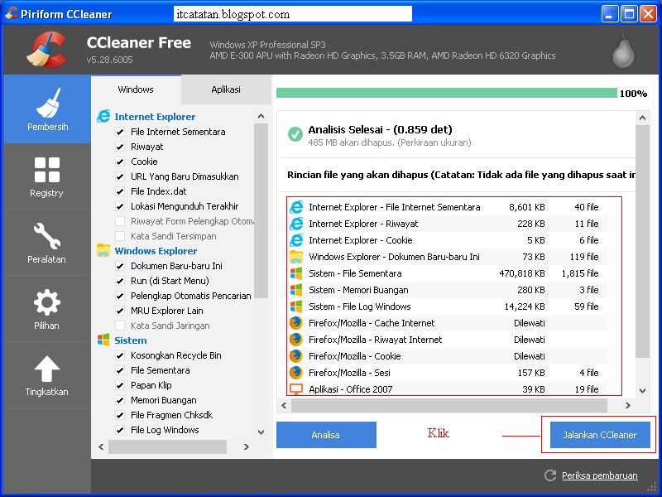Click the Analisa button
This screenshot has height=497, width=662.
click(x=326, y=434)
